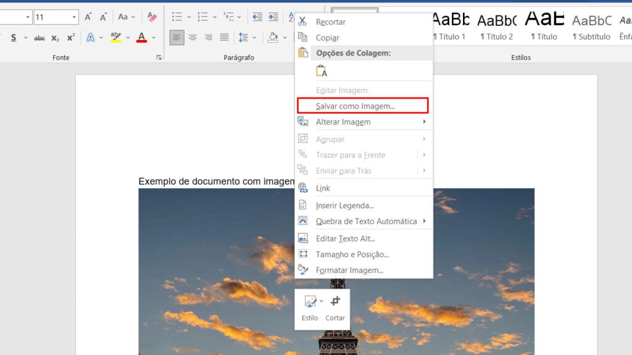Open highlight color dropdown arrow
Viewport: 632px width, 355px height.
(128, 38)
